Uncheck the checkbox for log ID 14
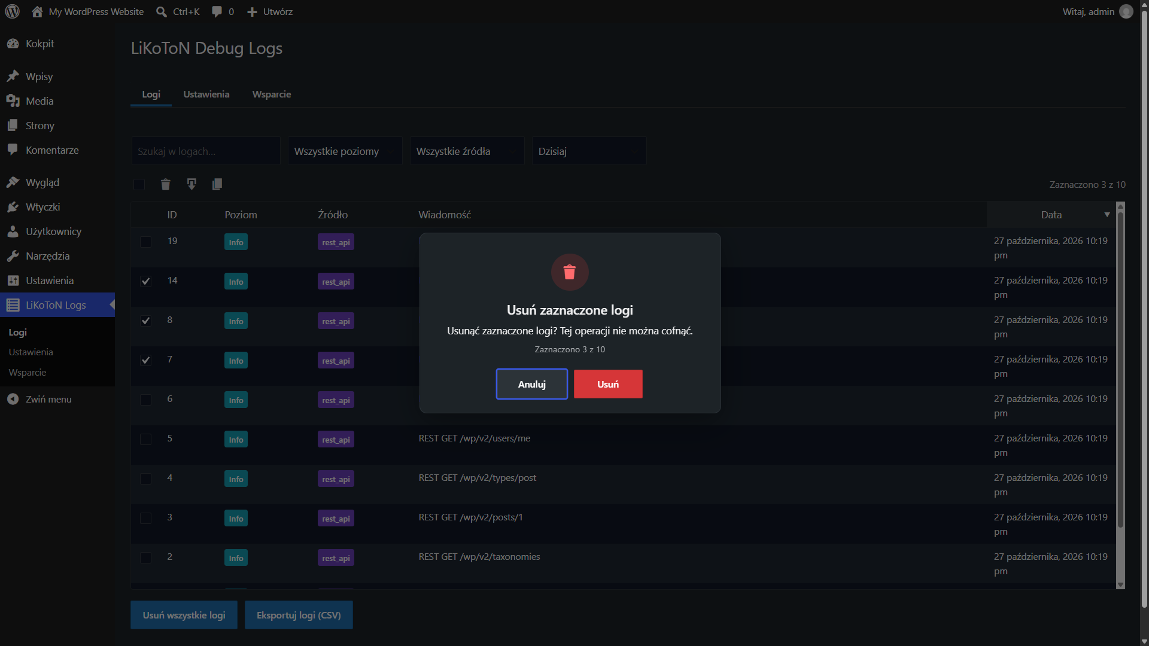The width and height of the screenshot is (1149, 646). point(145,281)
